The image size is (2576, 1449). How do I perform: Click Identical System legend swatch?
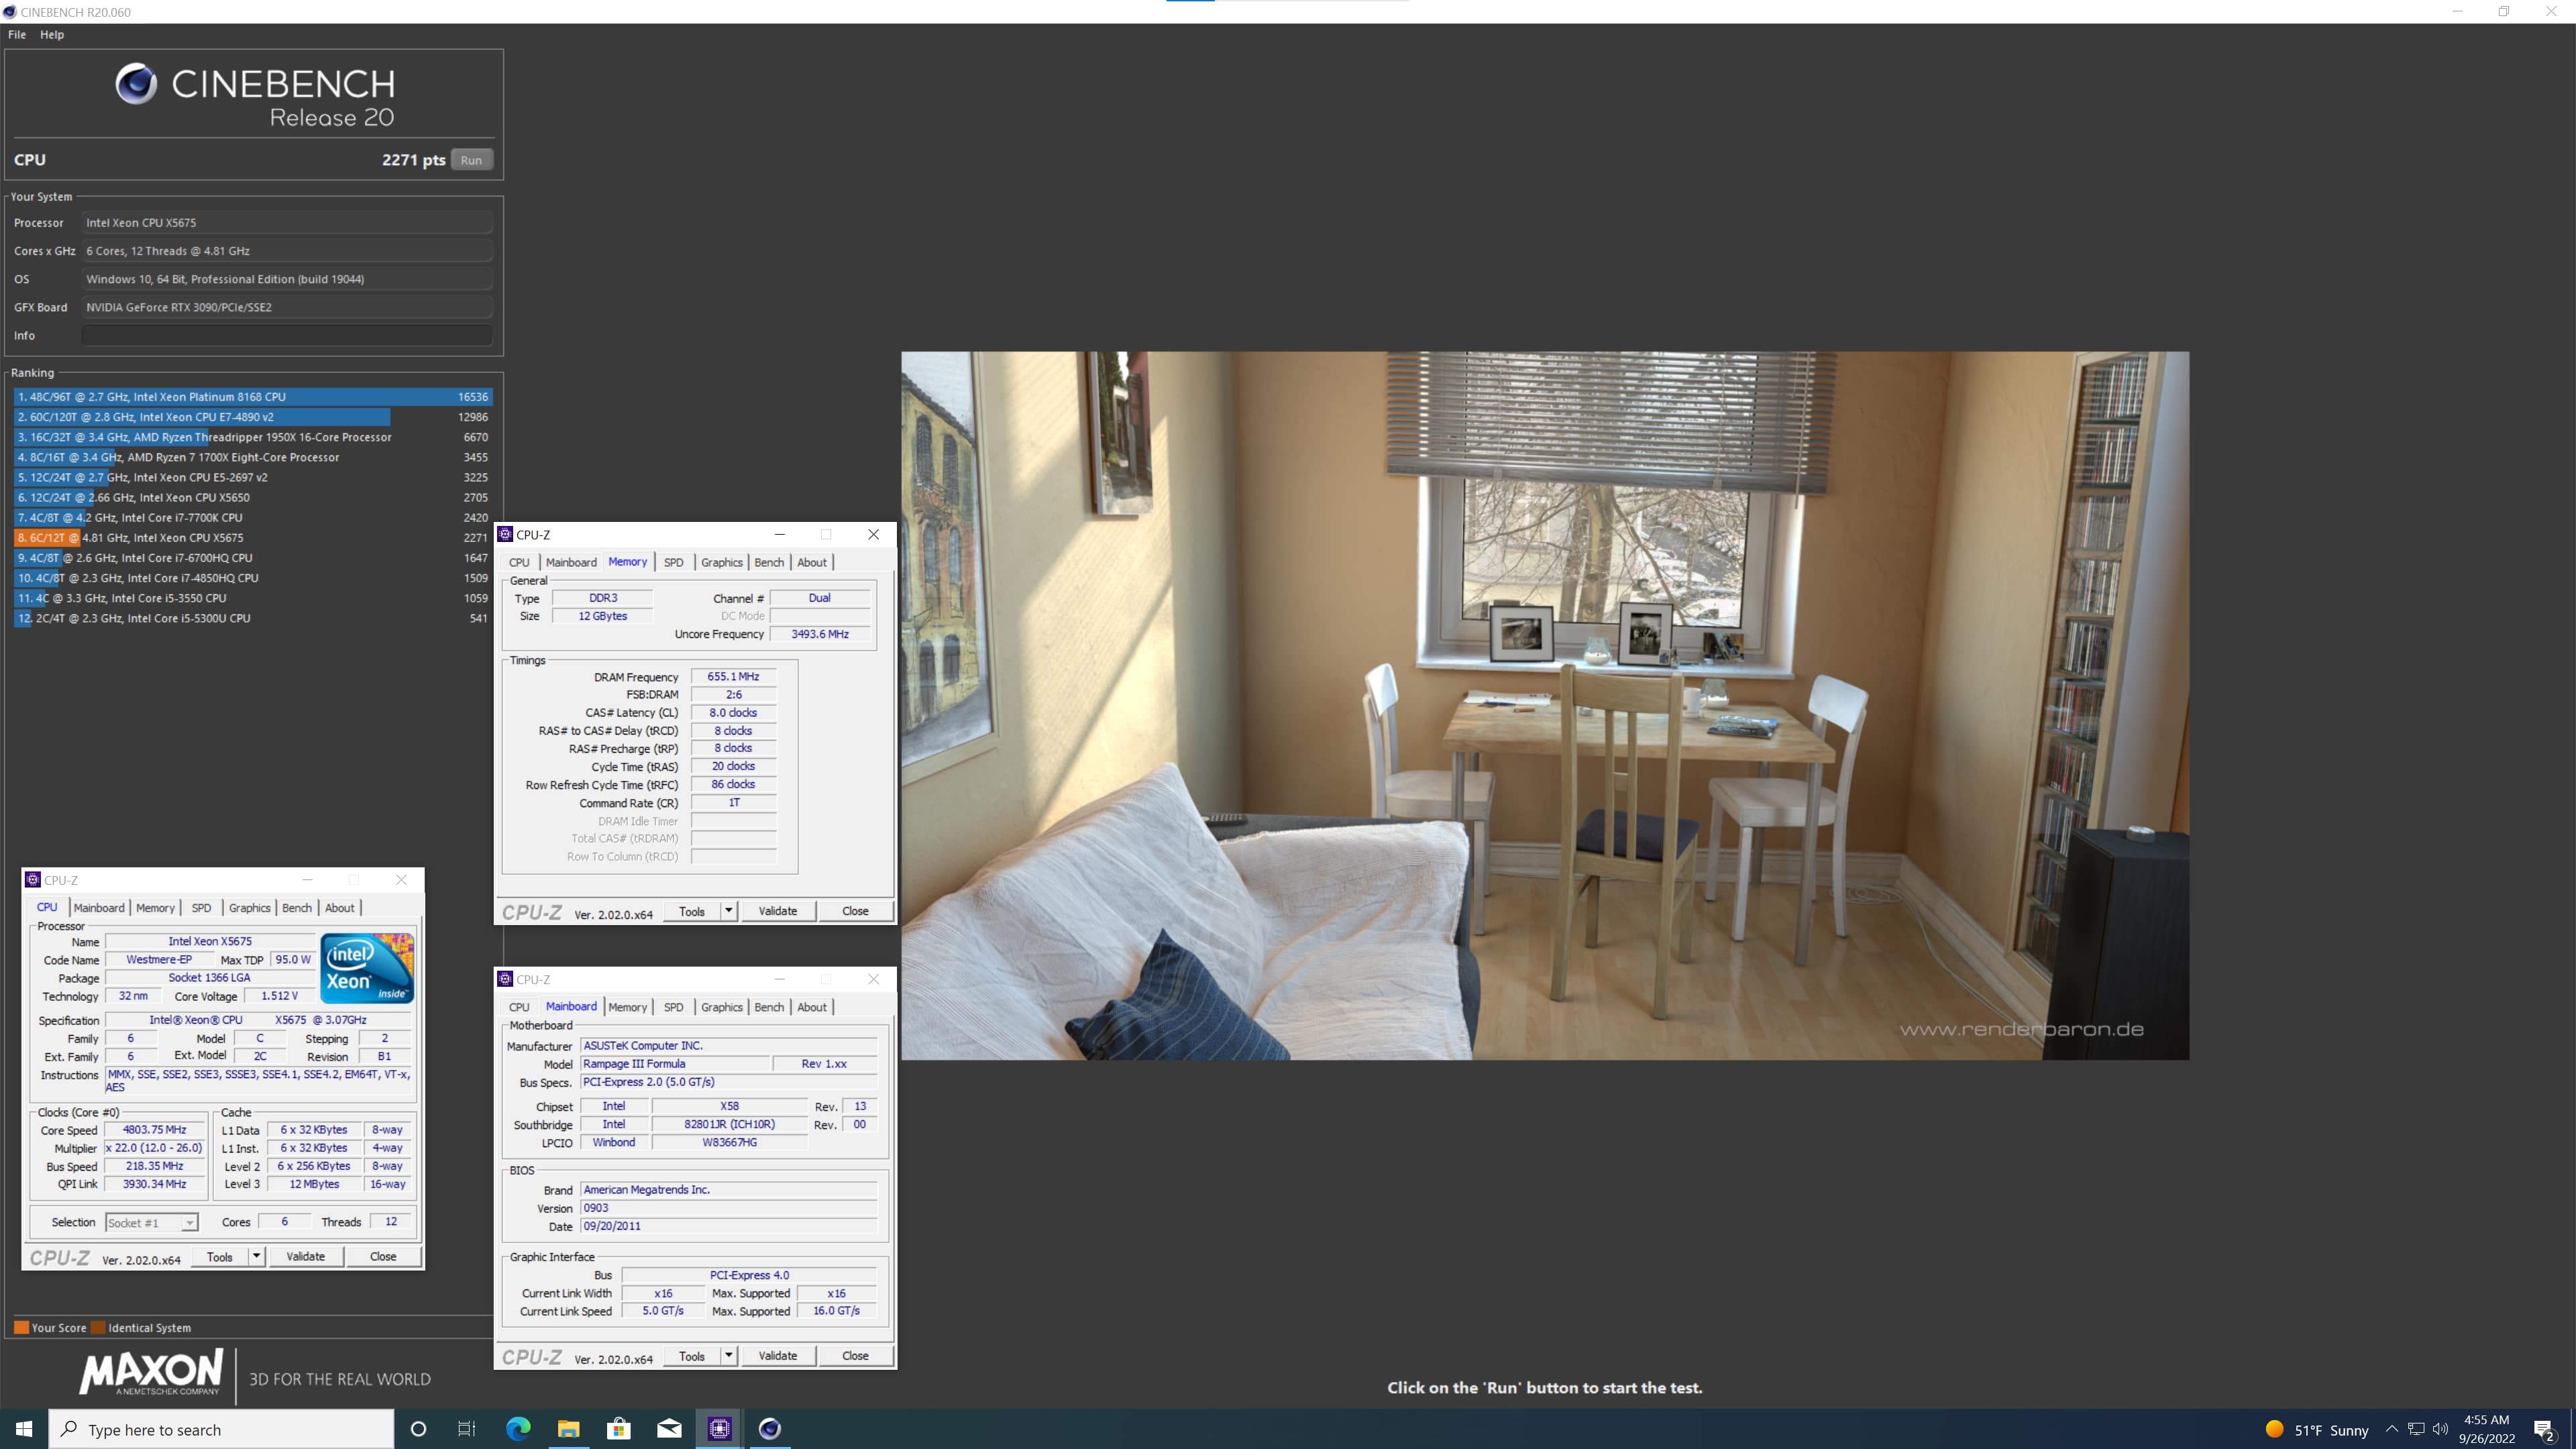98,1328
